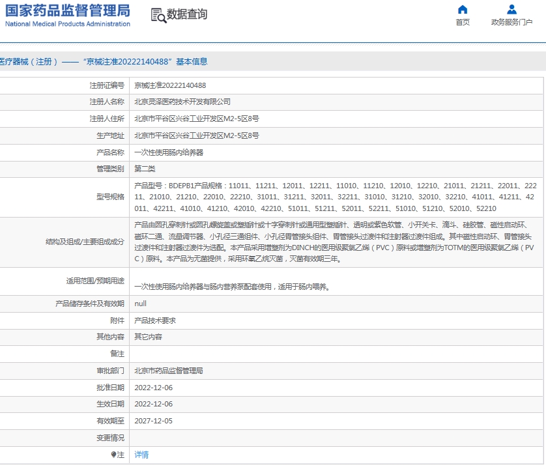The height and width of the screenshot is (469, 546).
Task: Click the 注册人名称 row label
Action: pos(107,102)
